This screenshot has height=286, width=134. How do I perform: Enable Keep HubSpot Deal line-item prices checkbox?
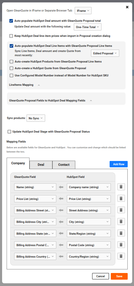(x=11, y=36)
